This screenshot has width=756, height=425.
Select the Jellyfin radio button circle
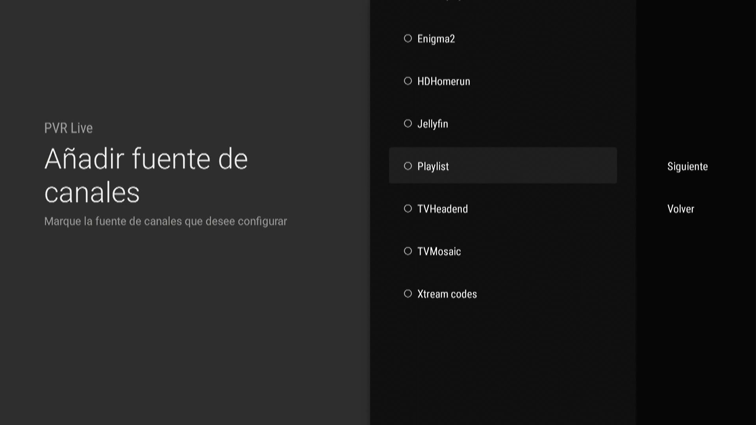408,124
